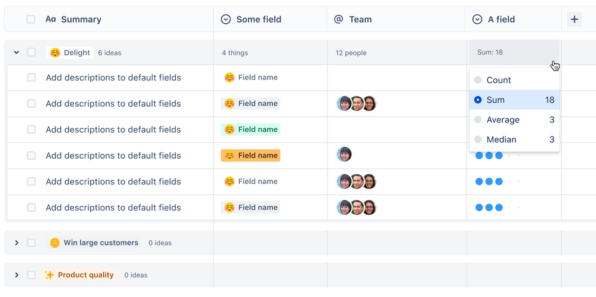The image size is (596, 297).
Task: Click the orange Field name tag
Action: click(x=251, y=156)
